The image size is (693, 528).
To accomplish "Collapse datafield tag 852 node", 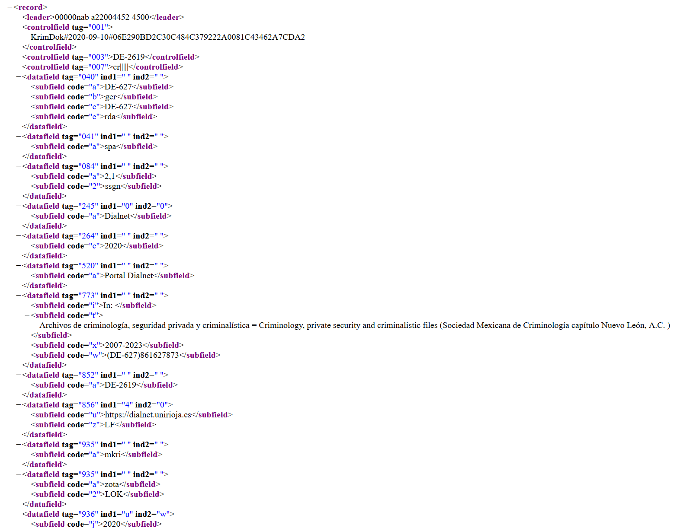I will (19, 375).
